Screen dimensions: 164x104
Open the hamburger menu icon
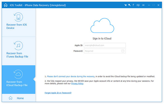(143, 5)
